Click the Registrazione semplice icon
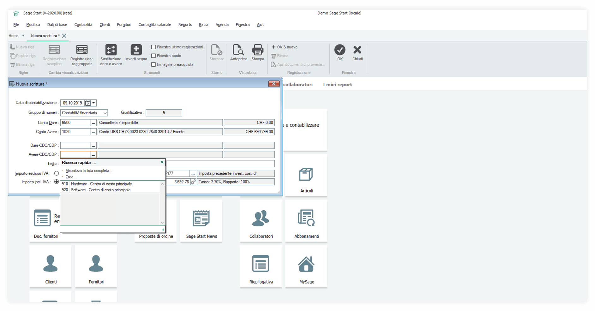Screen dimensions: 595x311 point(54,50)
